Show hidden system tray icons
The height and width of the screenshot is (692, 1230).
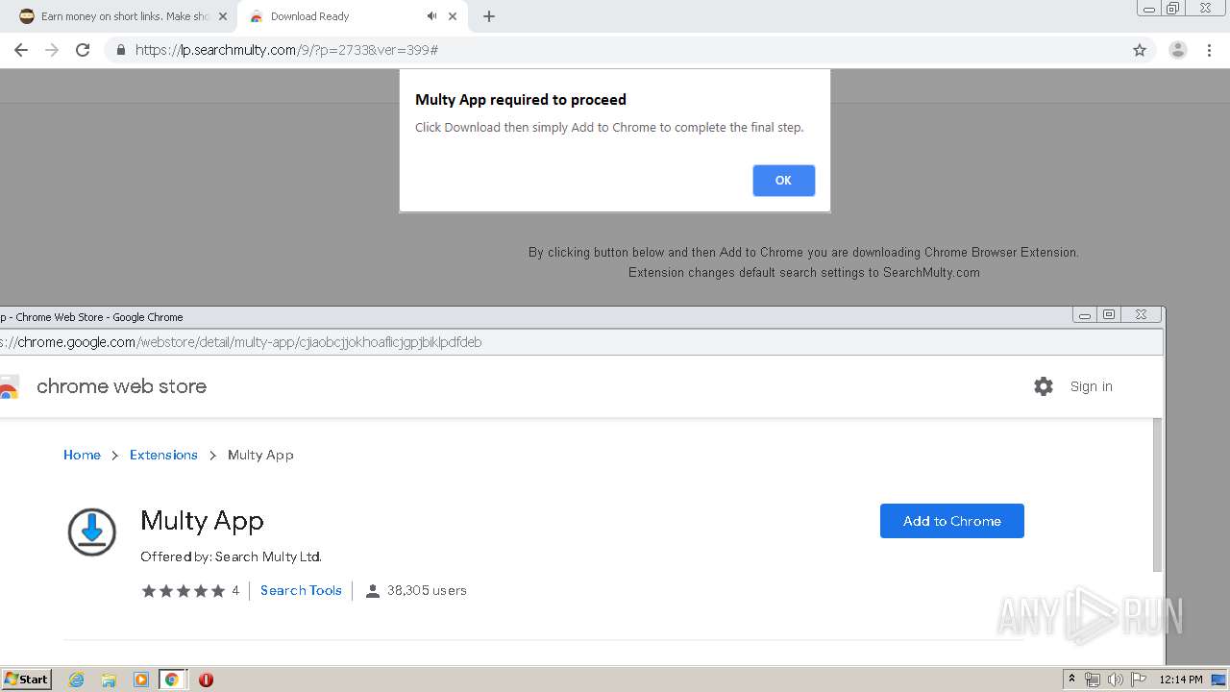(x=1072, y=680)
